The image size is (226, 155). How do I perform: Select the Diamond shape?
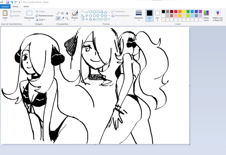tap(87, 16)
